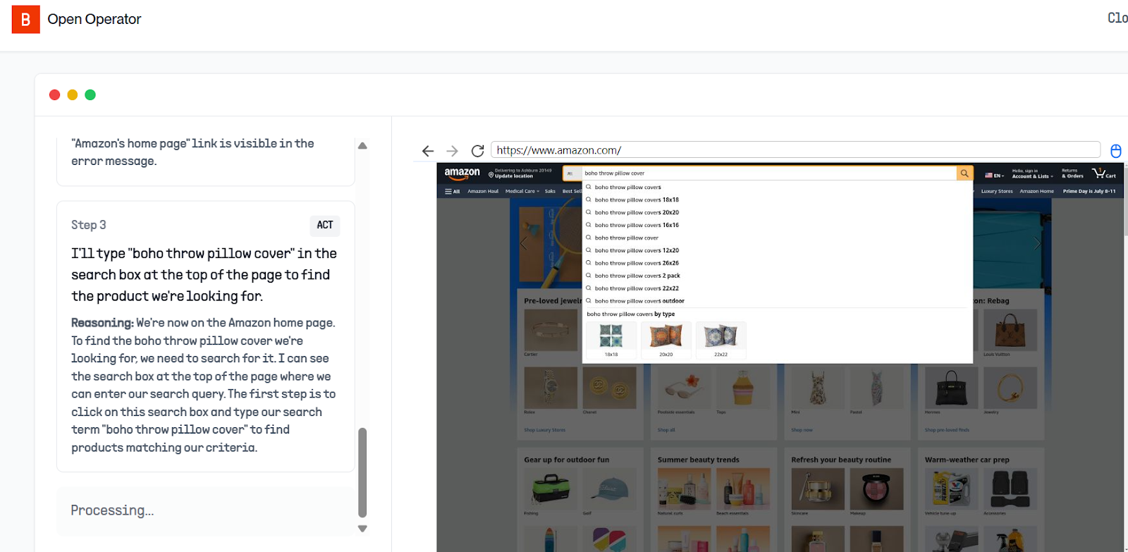
Task: Click the Amazon search text field
Action: [x=768, y=173]
